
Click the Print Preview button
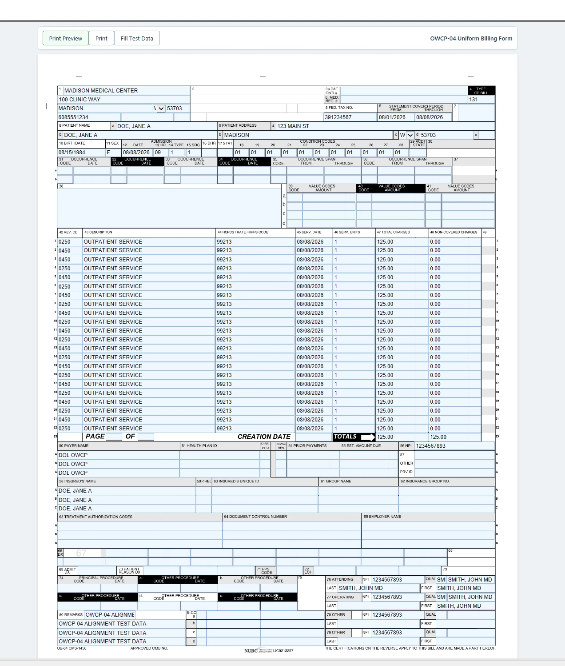click(x=66, y=38)
